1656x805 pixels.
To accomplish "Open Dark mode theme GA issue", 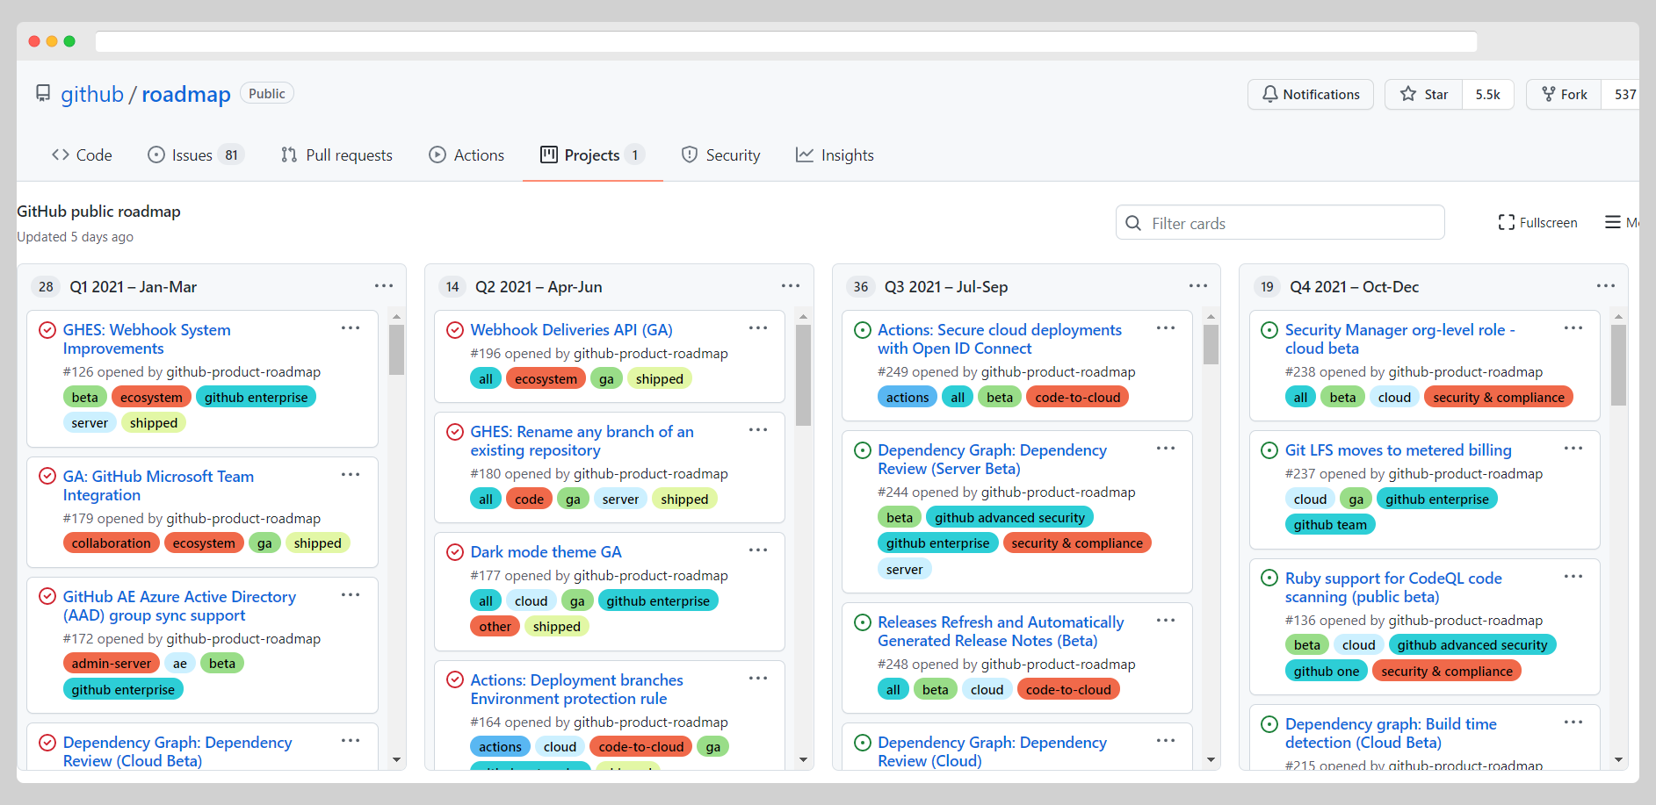I will pyautogui.click(x=546, y=552).
